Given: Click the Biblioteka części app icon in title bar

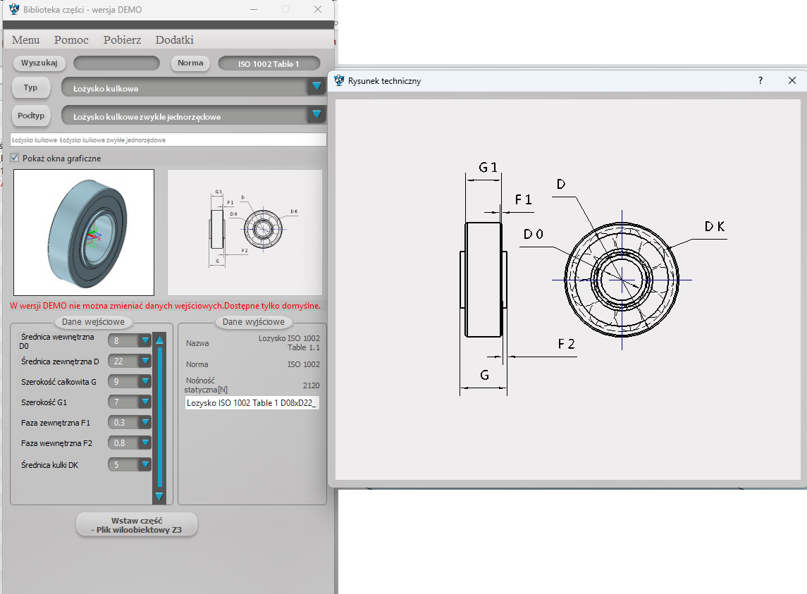Looking at the screenshot, I should pos(14,9).
